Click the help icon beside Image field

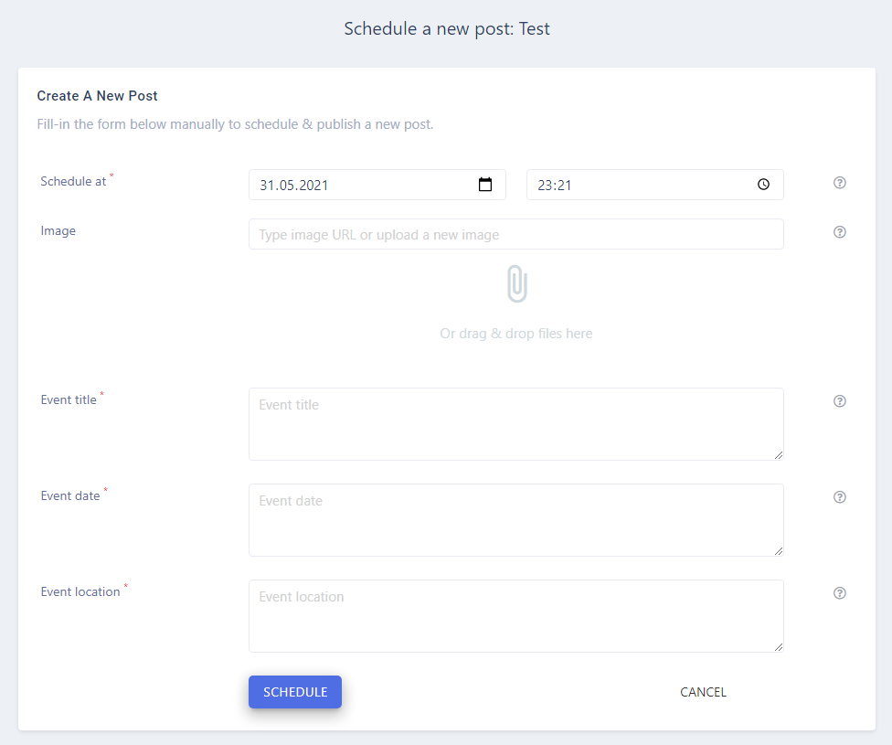click(840, 232)
